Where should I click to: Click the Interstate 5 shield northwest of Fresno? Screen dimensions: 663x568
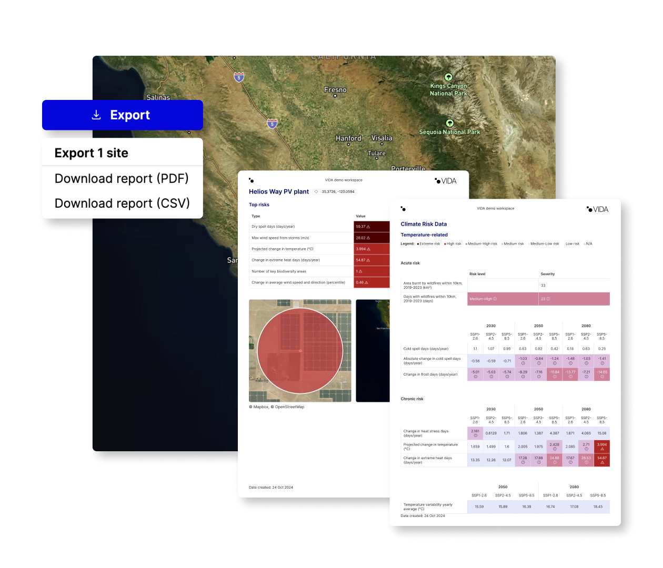[x=239, y=77]
